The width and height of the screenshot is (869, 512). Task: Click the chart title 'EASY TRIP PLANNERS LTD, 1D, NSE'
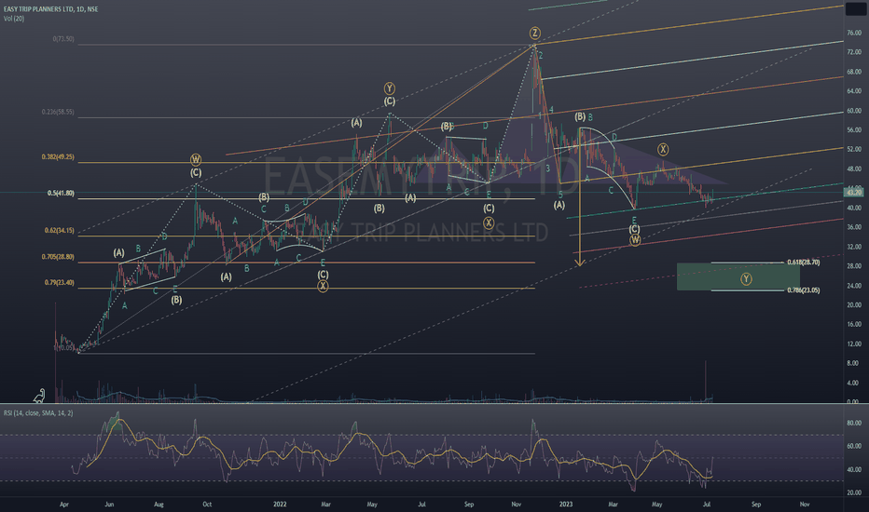coord(51,9)
